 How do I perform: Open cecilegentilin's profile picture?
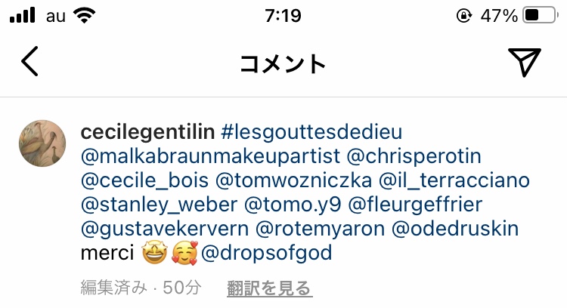tap(42, 143)
